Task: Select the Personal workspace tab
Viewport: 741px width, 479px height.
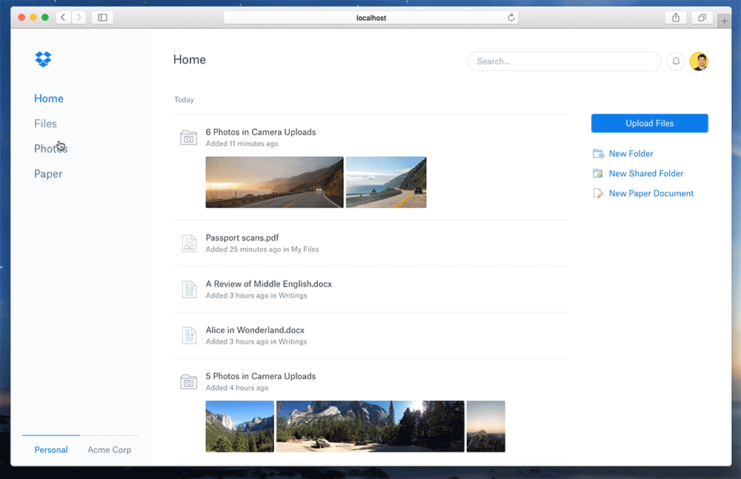Action: [x=50, y=449]
